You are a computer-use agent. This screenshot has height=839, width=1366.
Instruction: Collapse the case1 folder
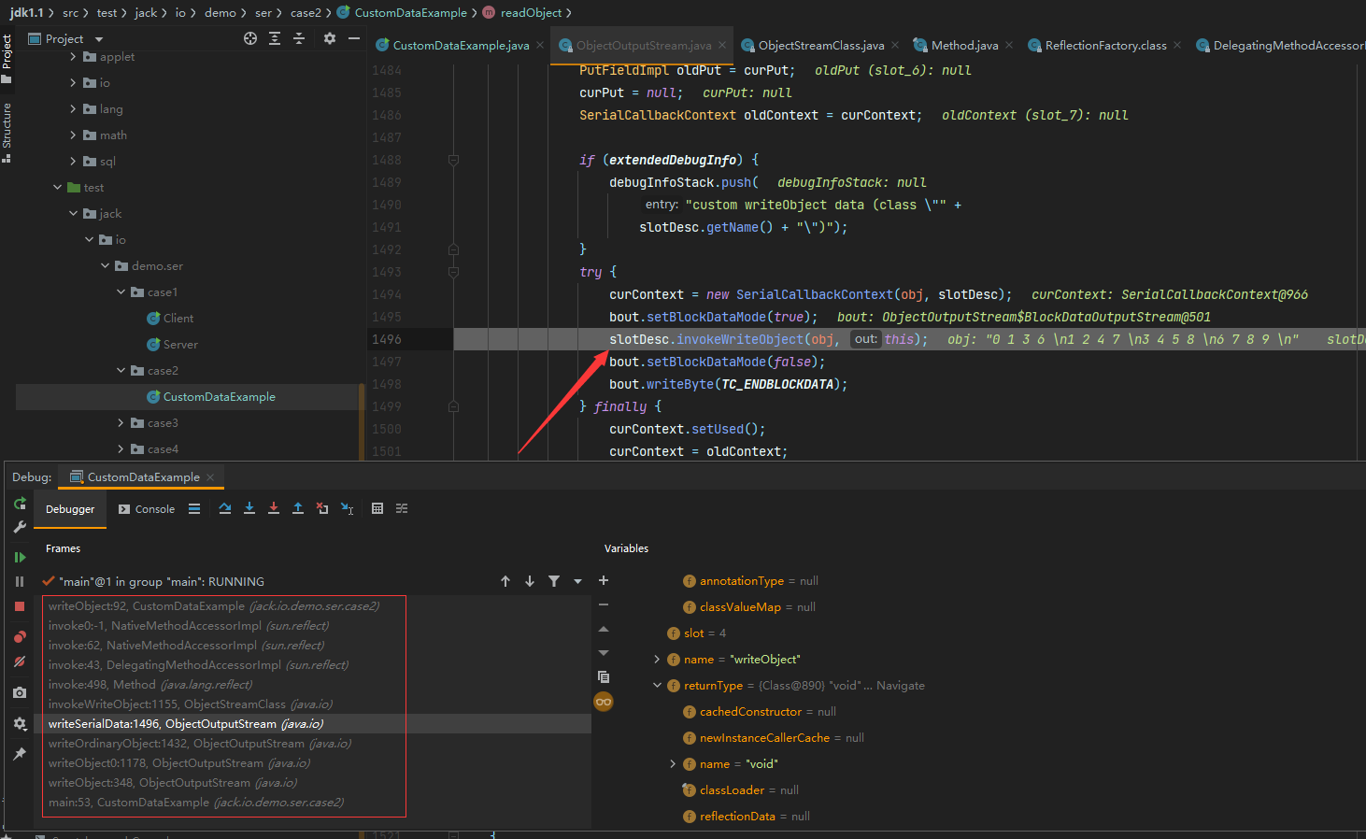pos(121,292)
